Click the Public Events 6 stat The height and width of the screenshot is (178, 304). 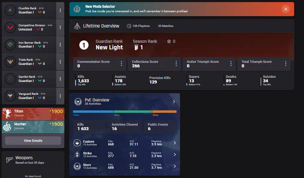(158, 127)
